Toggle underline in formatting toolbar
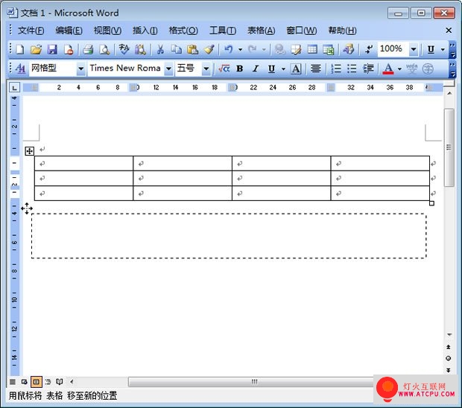This screenshot has width=462, height=408. click(x=271, y=69)
